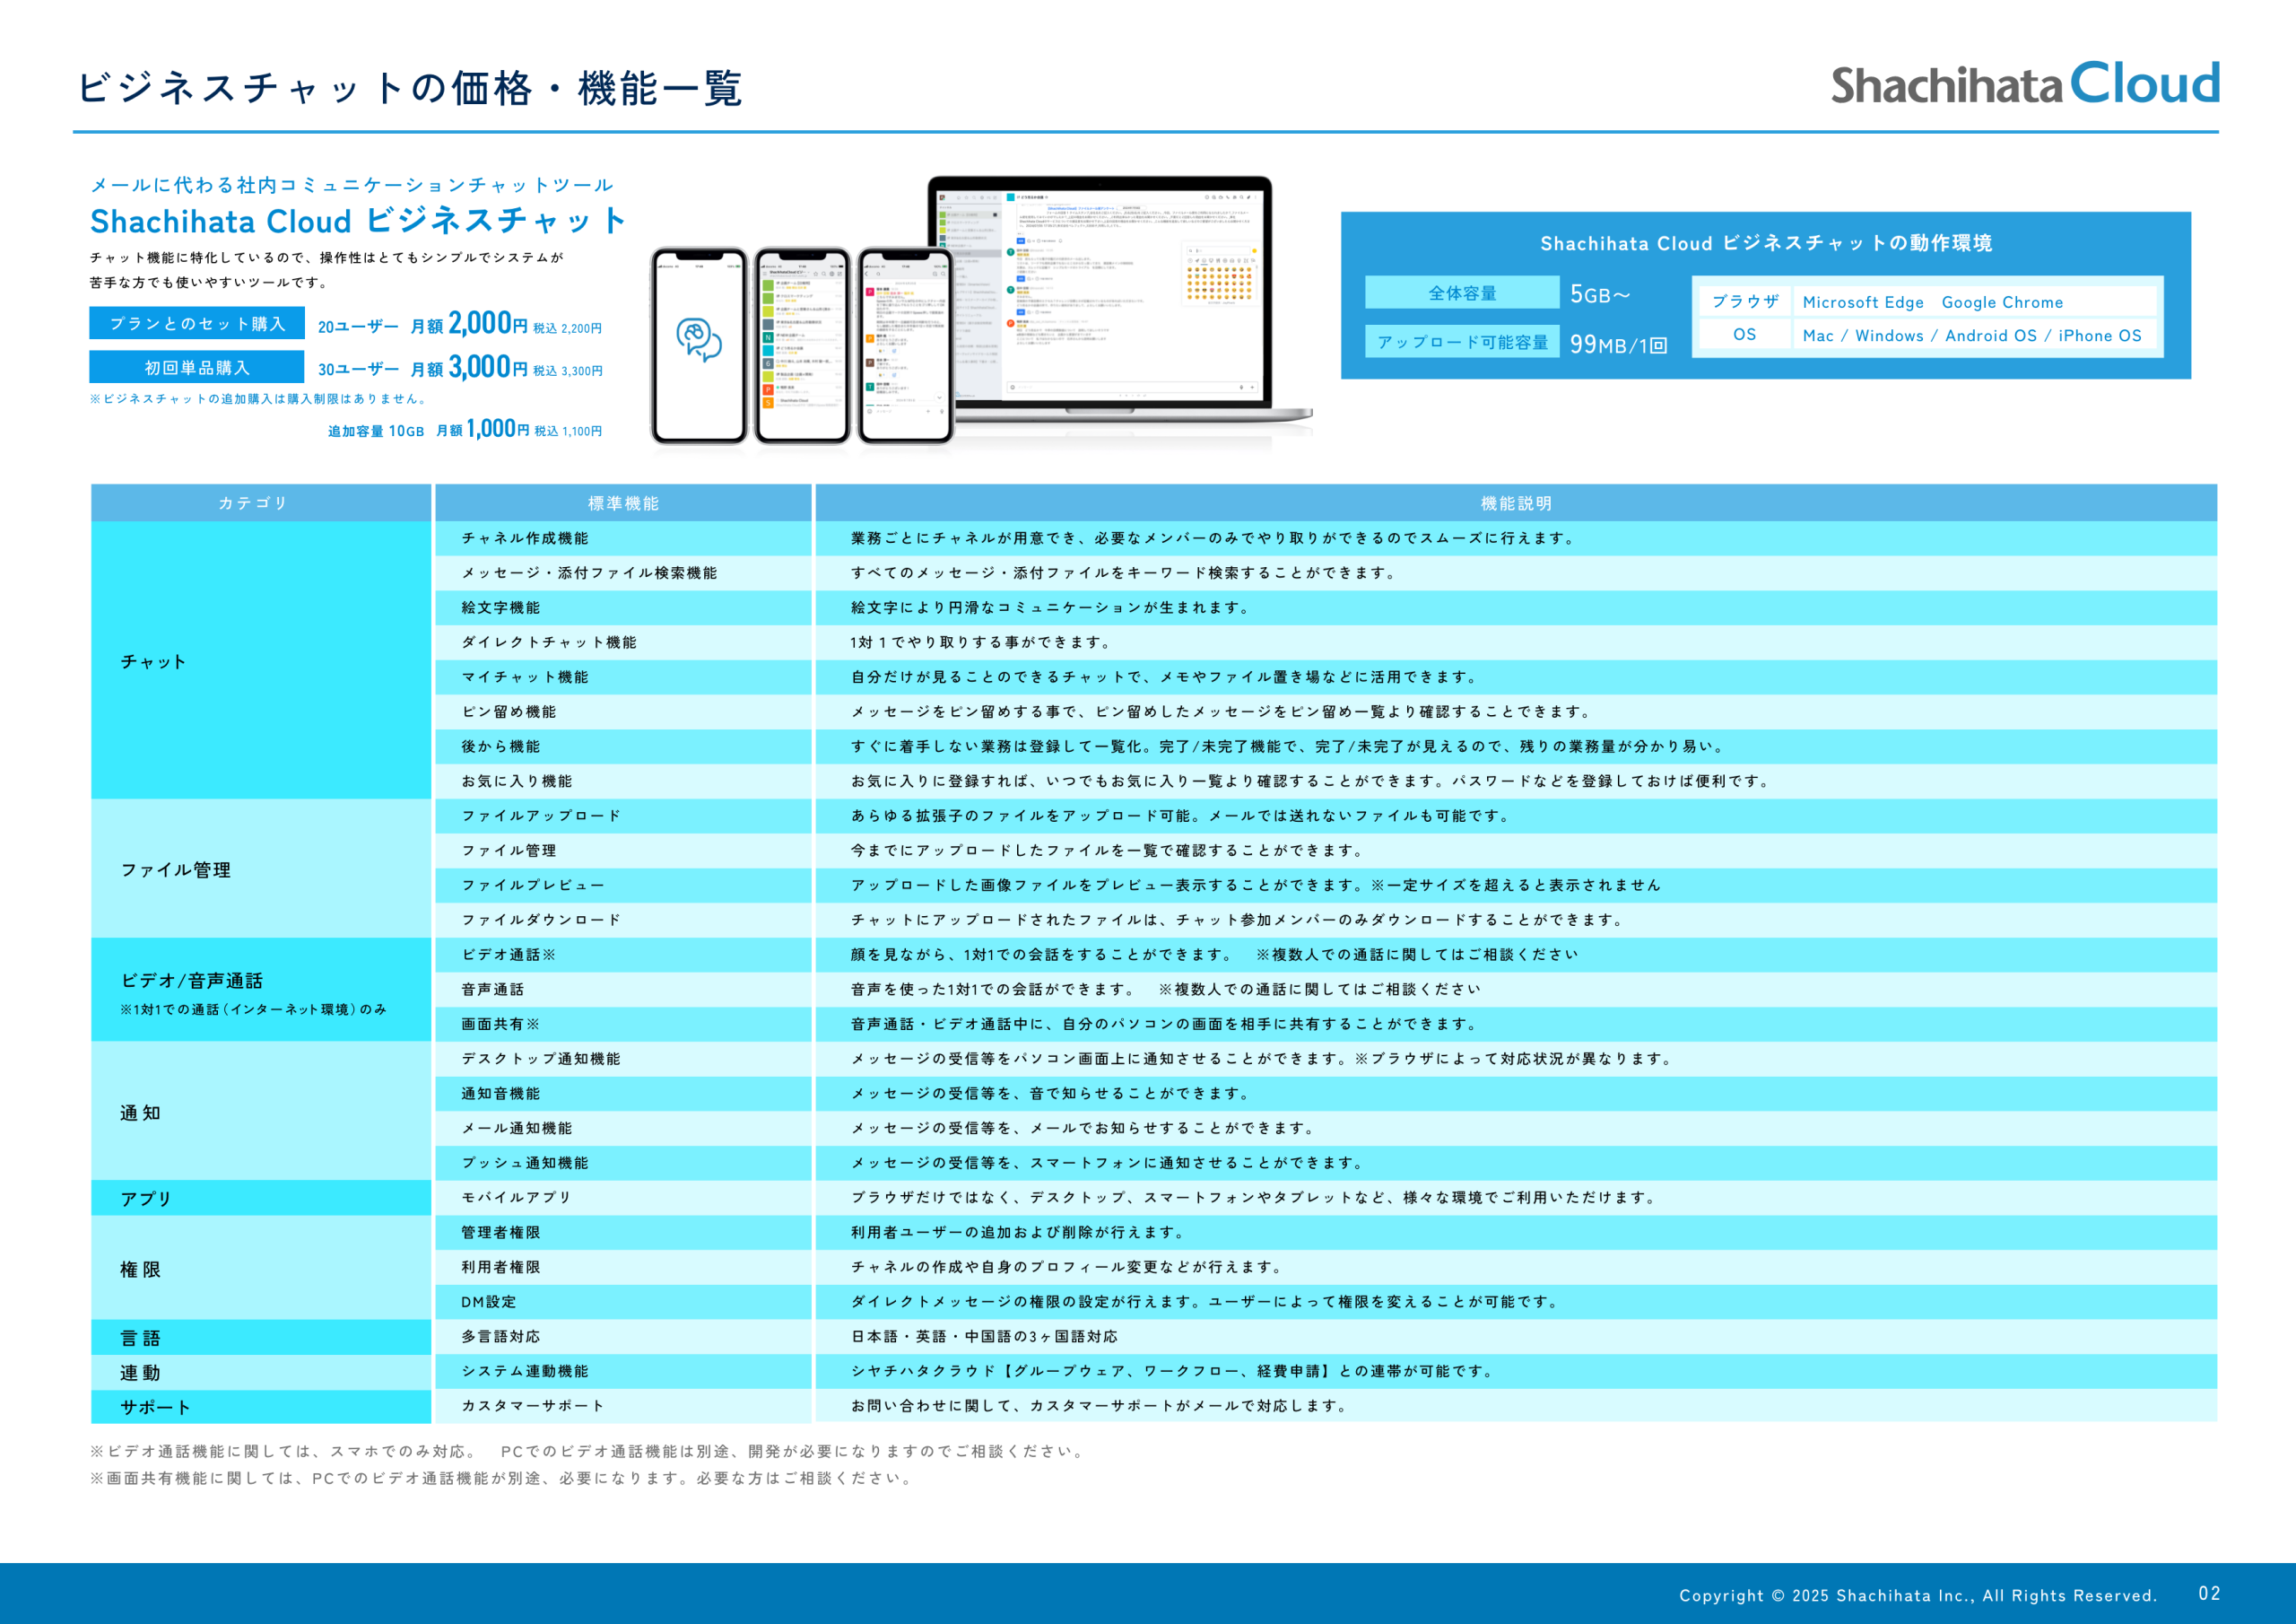The width and height of the screenshot is (2296, 1624).
Task: Click the third phone mockup screen
Action: pos(906,345)
